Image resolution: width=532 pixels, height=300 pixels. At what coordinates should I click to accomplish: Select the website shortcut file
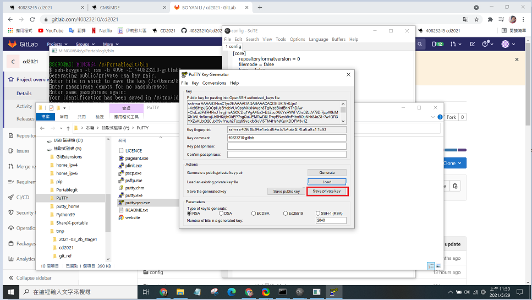(133, 218)
